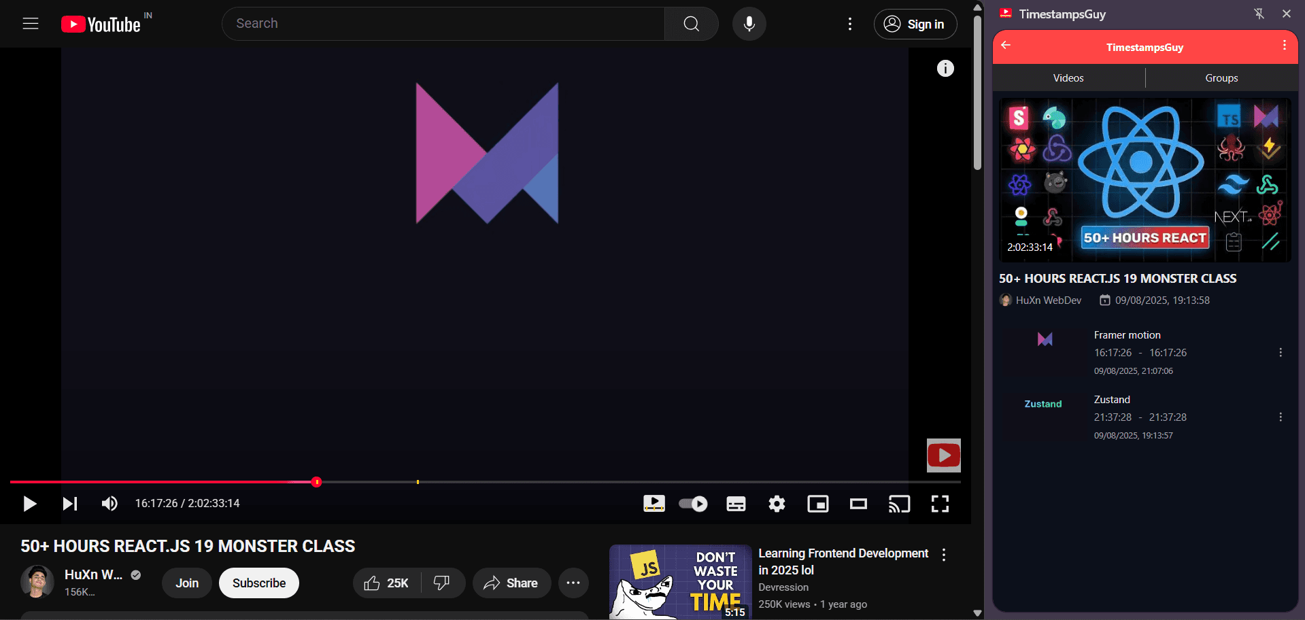Click the Subscribe button
This screenshot has height=620, width=1305.
pyautogui.click(x=258, y=583)
